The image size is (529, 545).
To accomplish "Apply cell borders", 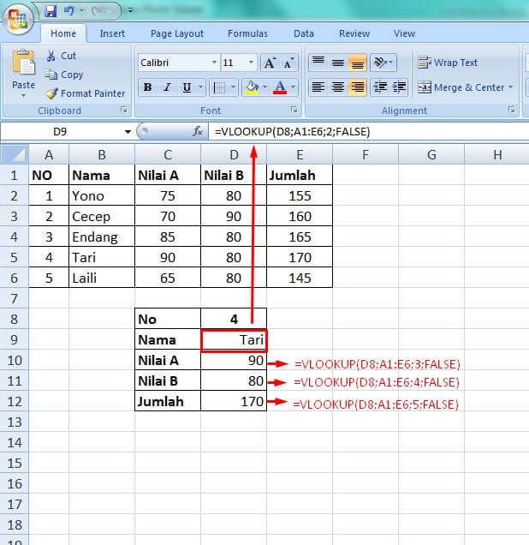I will point(219,87).
